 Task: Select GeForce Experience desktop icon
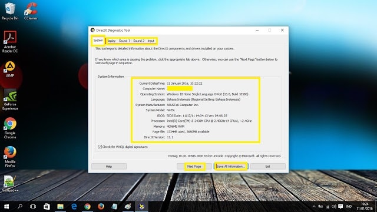[x=10, y=100]
